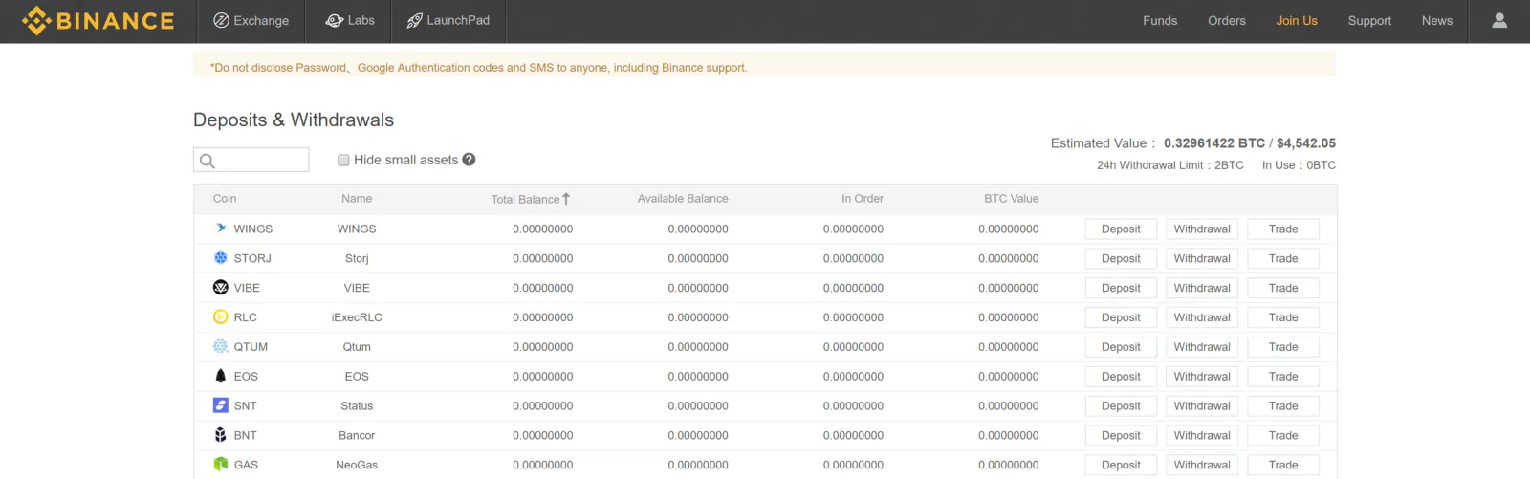The width and height of the screenshot is (1530, 479).
Task: Click Withdrawal for GAS
Action: click(1202, 466)
